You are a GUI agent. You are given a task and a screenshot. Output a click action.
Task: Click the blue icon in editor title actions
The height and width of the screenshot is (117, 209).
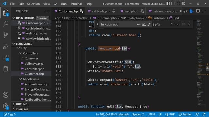coord(192,11)
